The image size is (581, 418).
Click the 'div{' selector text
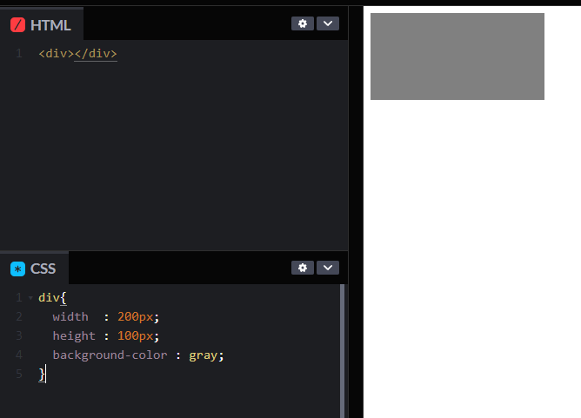[x=52, y=298]
